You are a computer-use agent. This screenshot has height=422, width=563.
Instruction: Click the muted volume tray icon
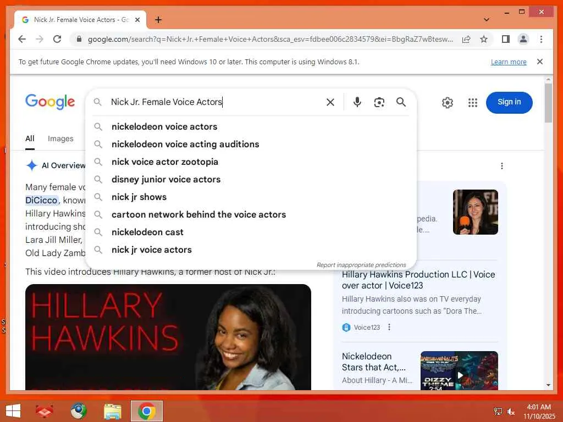[x=511, y=412]
